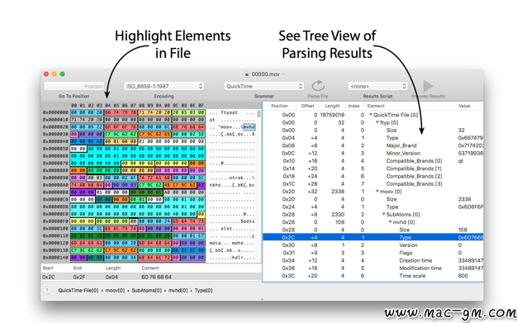The height and width of the screenshot is (323, 517).
Task: Select the Flags tree row
Action: 373,253
